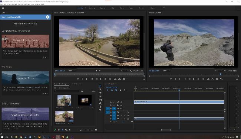
Task: Toggle the eye visibility of the top video track
Action: coord(121,102)
